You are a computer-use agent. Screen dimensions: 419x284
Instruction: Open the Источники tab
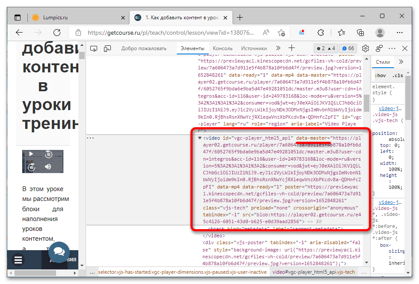pos(254,48)
